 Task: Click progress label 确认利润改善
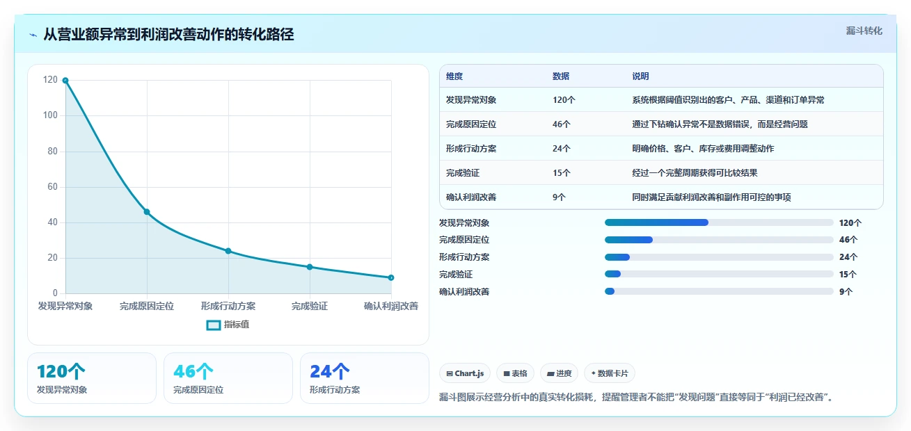tap(464, 292)
